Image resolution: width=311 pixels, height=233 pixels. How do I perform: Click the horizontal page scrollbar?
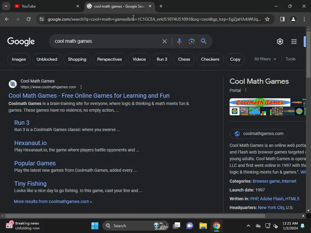[135, 216]
